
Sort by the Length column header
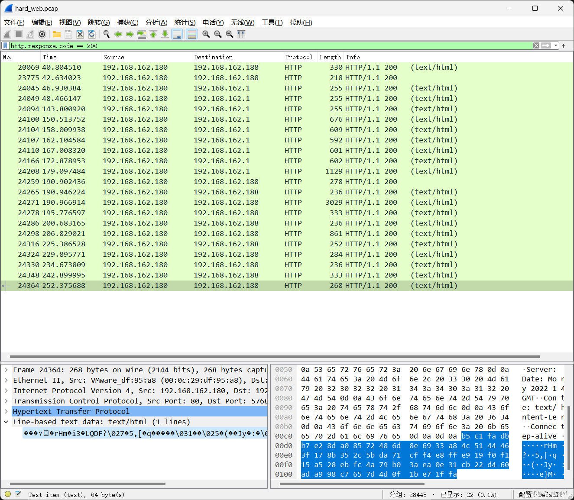point(331,57)
